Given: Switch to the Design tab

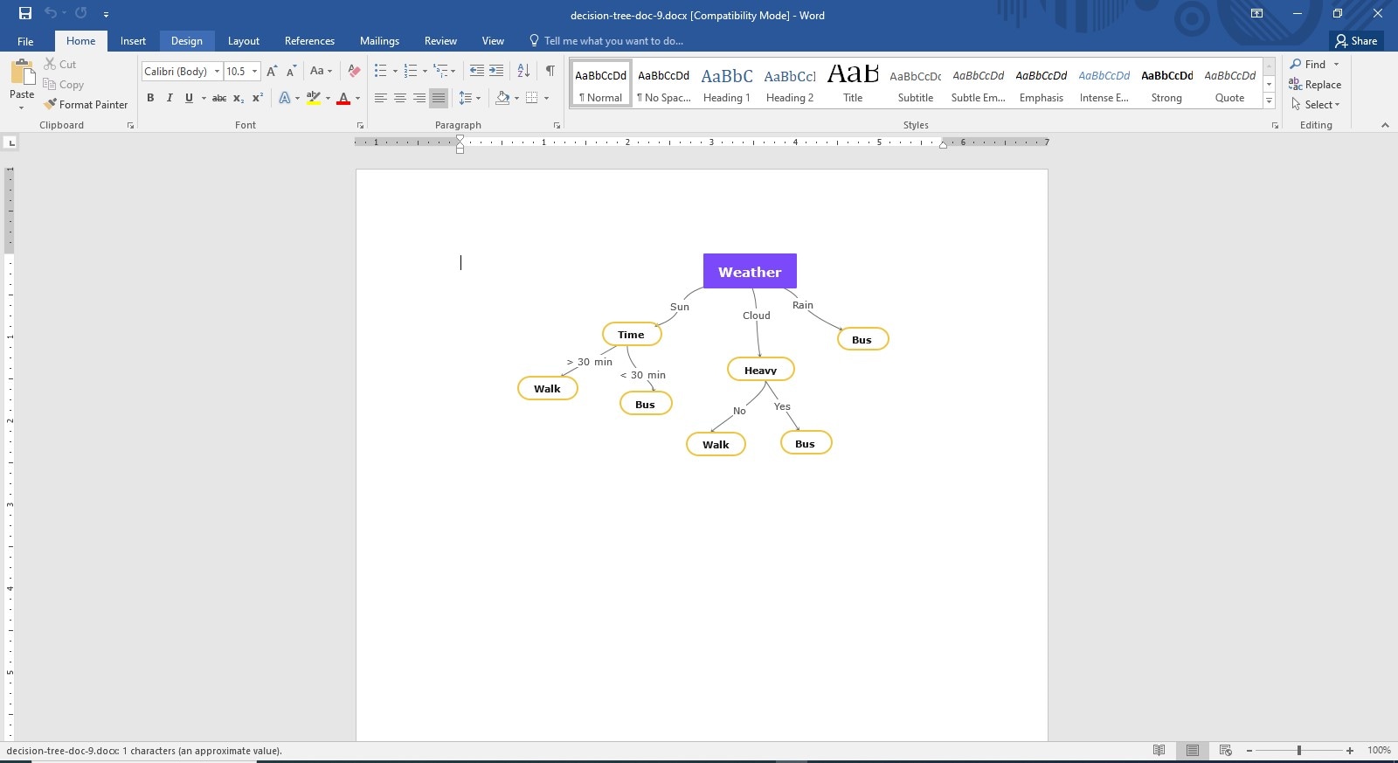Looking at the screenshot, I should [x=186, y=41].
